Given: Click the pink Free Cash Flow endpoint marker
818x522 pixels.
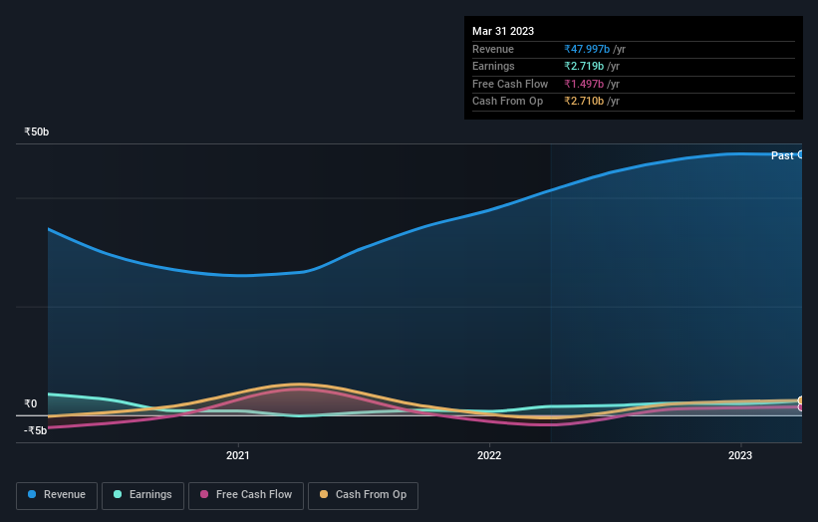Looking at the screenshot, I should [801, 407].
